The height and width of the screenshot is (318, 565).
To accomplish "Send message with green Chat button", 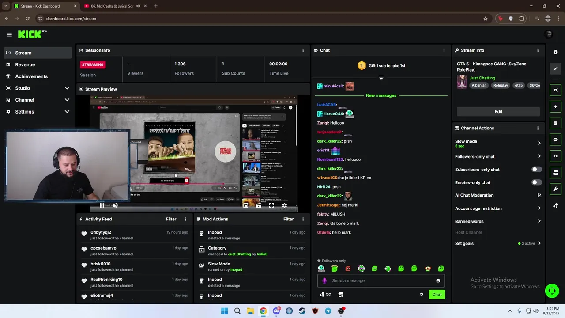I will [437, 295].
